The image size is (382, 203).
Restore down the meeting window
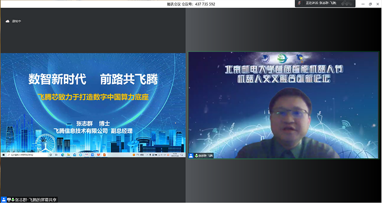click(371, 4)
